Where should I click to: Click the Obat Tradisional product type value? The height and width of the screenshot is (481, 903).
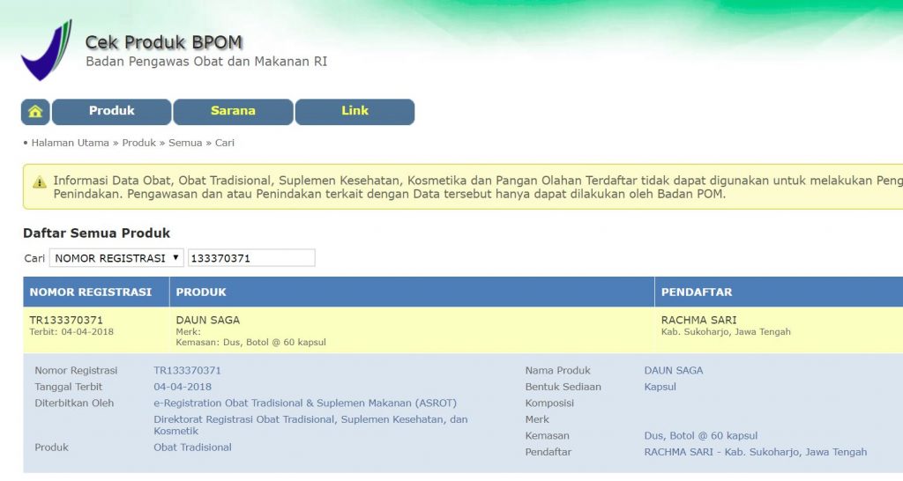[192, 447]
